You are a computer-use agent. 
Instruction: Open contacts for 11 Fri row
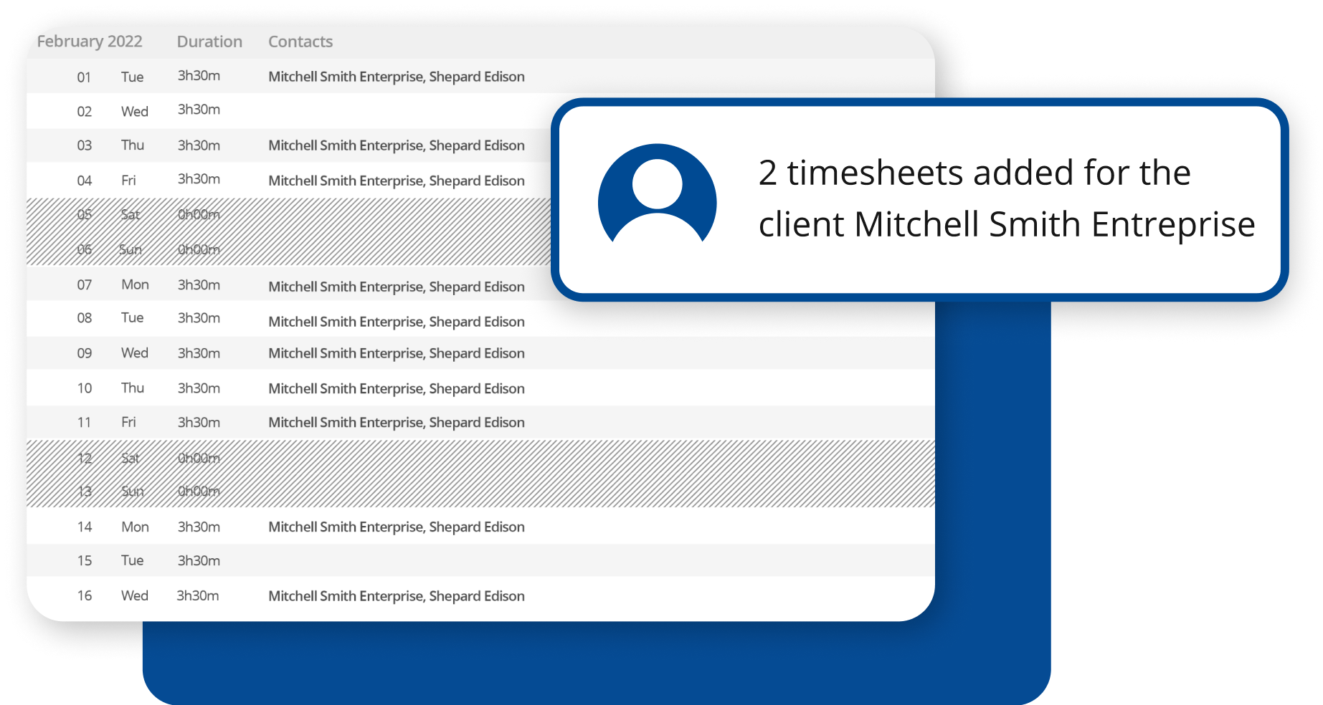point(397,423)
